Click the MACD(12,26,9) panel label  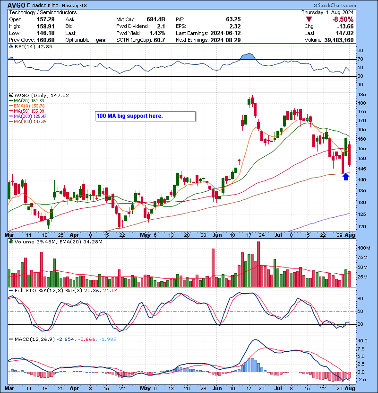(34, 339)
